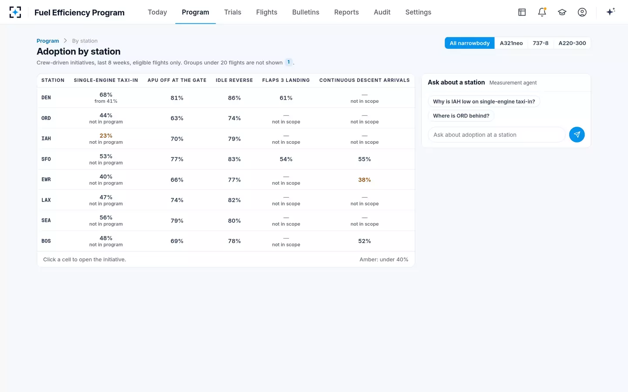Click the Idle Reverse column header
Screen dimensions: 628x392
tap(234, 80)
